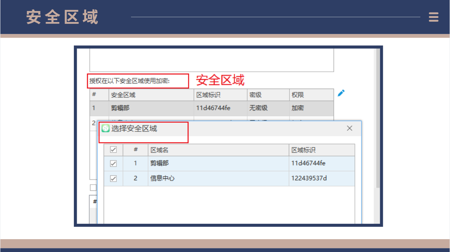The width and height of the screenshot is (450, 252).
Task: Click the 122439537d identifier cell
Action: 309,179
